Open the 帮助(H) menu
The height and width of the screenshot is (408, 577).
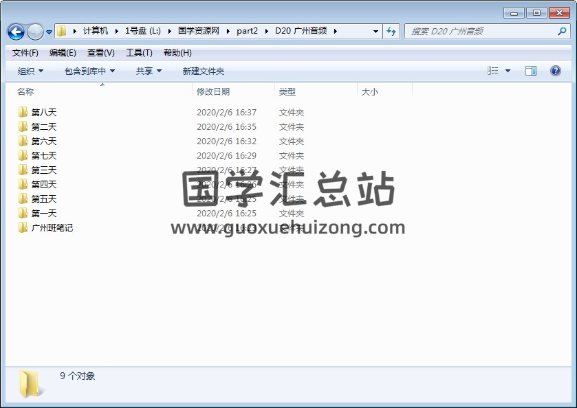click(177, 53)
